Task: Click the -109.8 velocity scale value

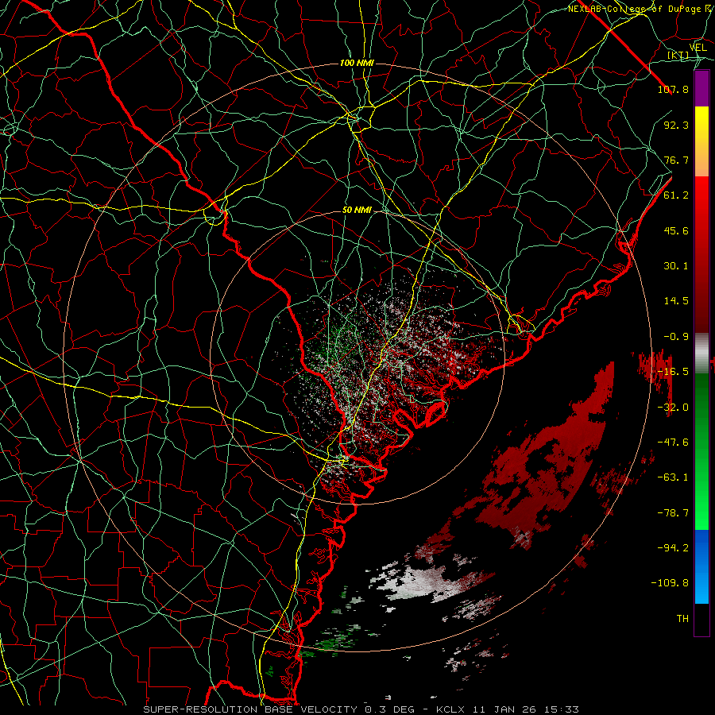Action: (x=670, y=583)
